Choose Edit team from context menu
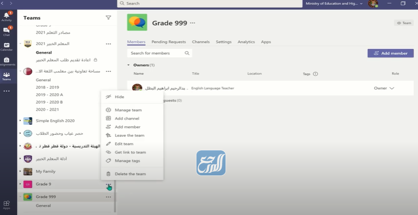 [x=132, y=144]
